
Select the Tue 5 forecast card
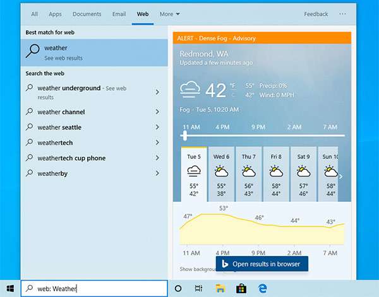coord(194,173)
